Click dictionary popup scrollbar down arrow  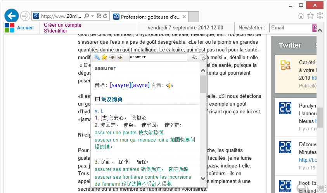203,178
